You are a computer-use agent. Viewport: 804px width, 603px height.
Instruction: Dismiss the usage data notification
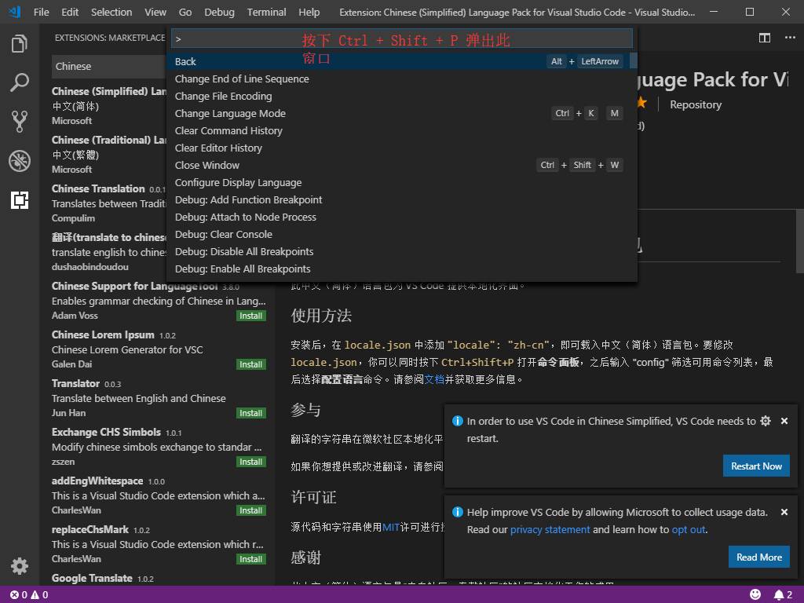coord(784,512)
